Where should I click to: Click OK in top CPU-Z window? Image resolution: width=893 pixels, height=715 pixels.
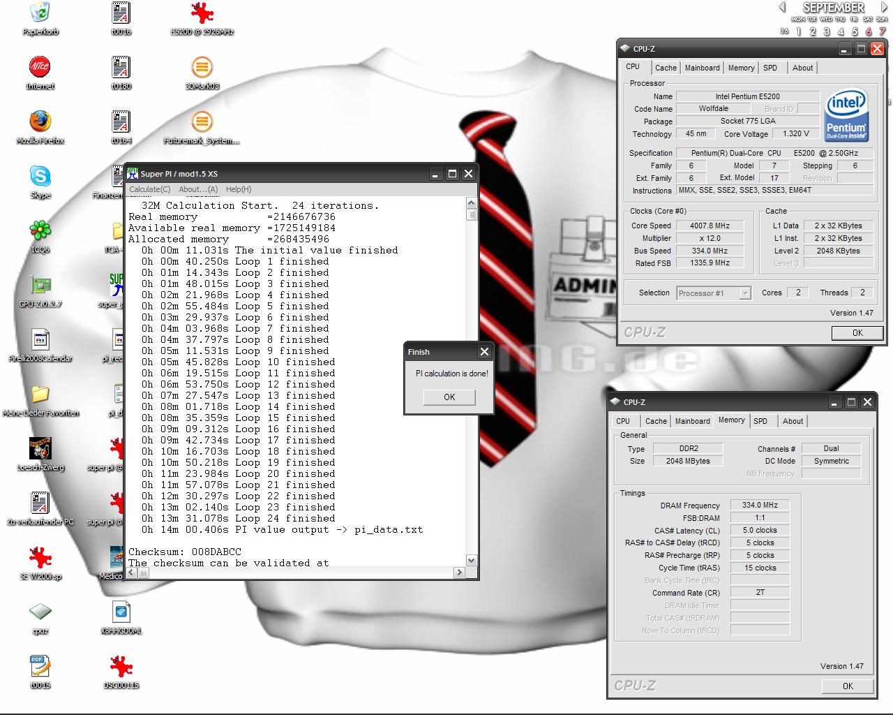(x=857, y=333)
